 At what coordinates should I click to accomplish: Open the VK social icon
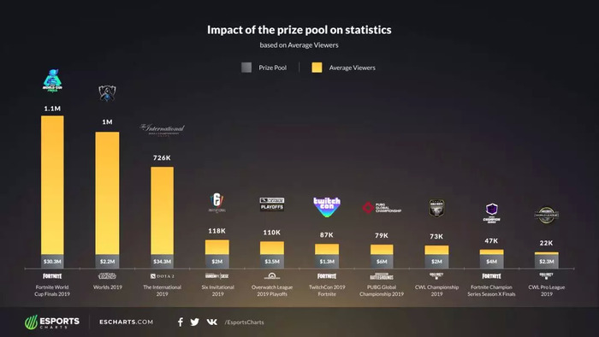[x=212, y=322]
